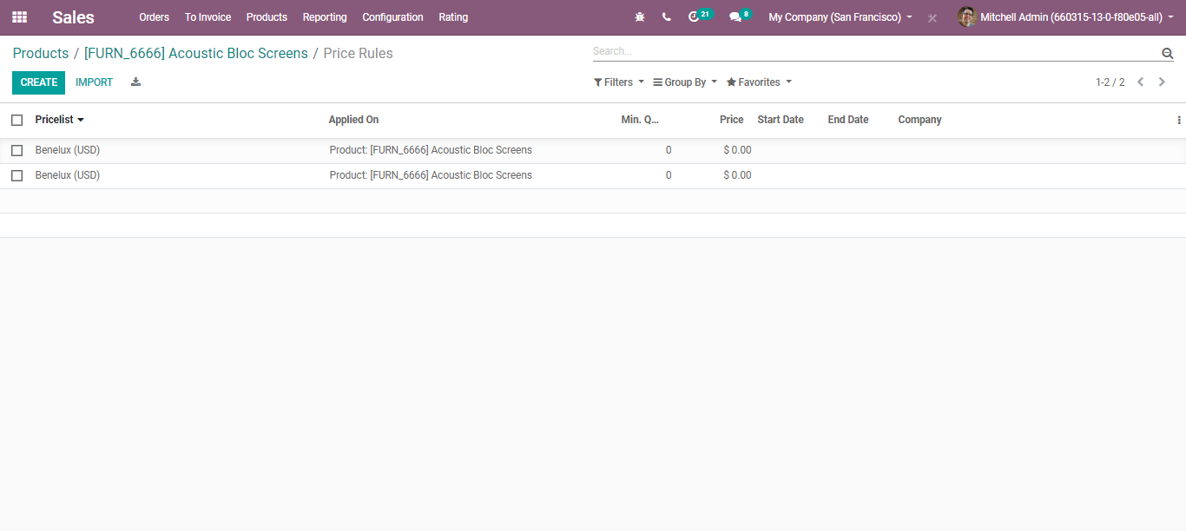Open first row 'Benelux (USD)' pricelist cell

(68, 150)
